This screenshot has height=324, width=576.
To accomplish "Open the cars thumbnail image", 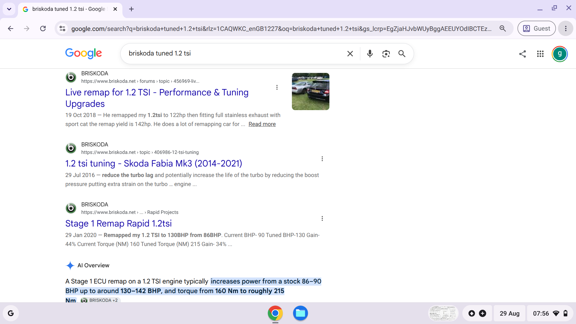I will pyautogui.click(x=310, y=91).
